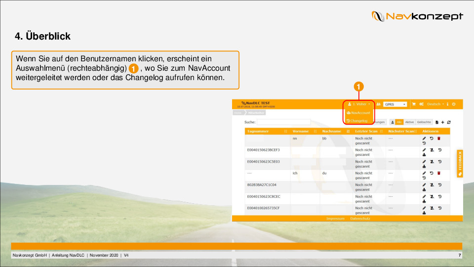The image size is (474, 267).
Task: Click the stamp icon in row E0040150623BCEF3
Action: [424, 155]
